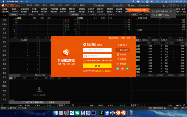
Task: Focus the login password input field
Action: click(97, 56)
